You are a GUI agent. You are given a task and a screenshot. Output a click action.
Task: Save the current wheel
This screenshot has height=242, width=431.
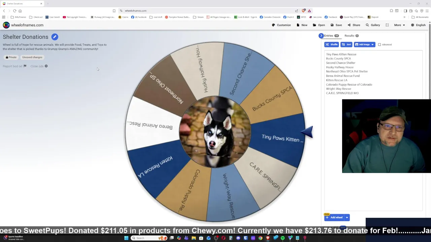click(336, 25)
